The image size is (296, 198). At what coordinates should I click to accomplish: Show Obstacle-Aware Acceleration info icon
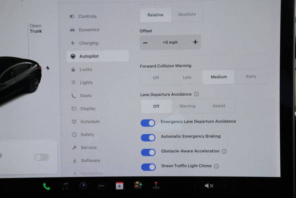224,151
